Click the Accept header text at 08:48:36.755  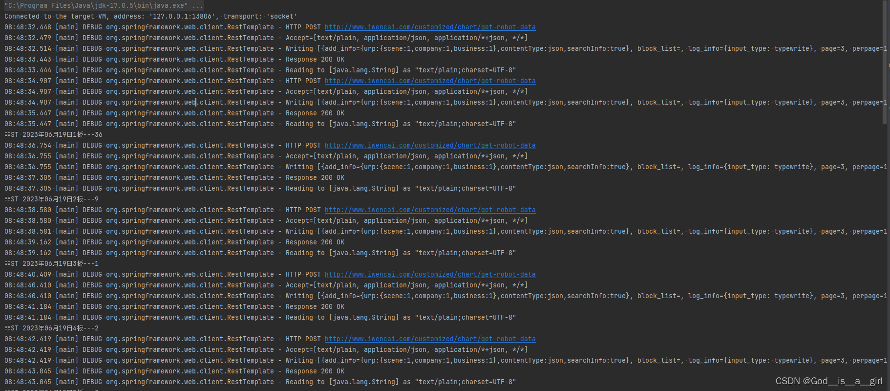(407, 156)
